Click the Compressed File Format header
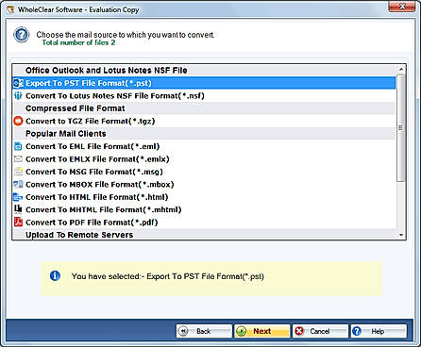The width and height of the screenshot is (421, 347). click(204, 108)
